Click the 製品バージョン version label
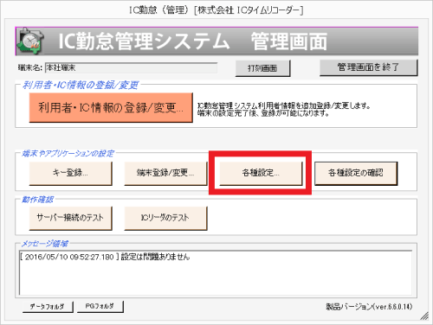Image resolution: width=433 pixels, height=325 pixels. tap(369, 307)
